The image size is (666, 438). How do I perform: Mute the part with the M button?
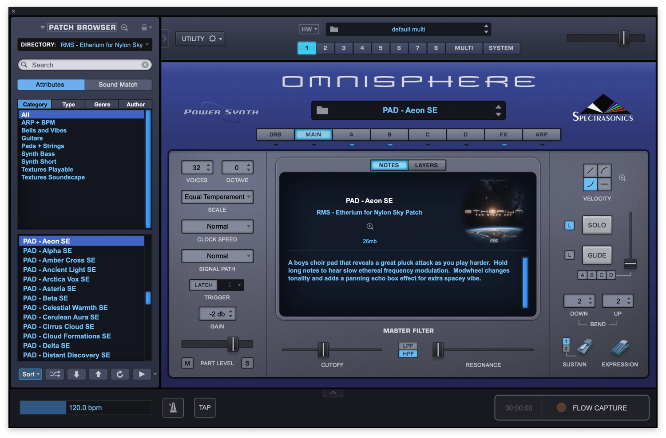click(x=187, y=363)
